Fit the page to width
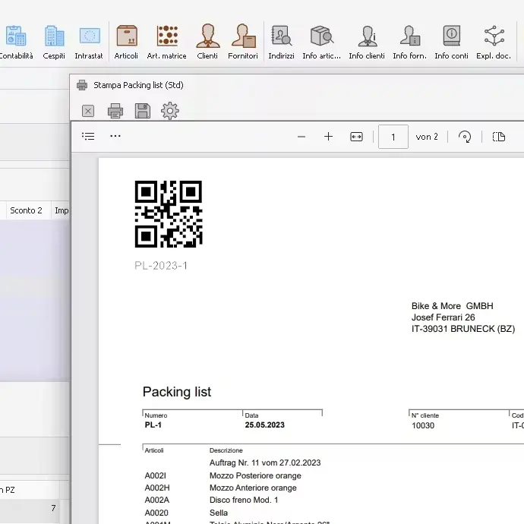The image size is (524, 524). (x=356, y=137)
